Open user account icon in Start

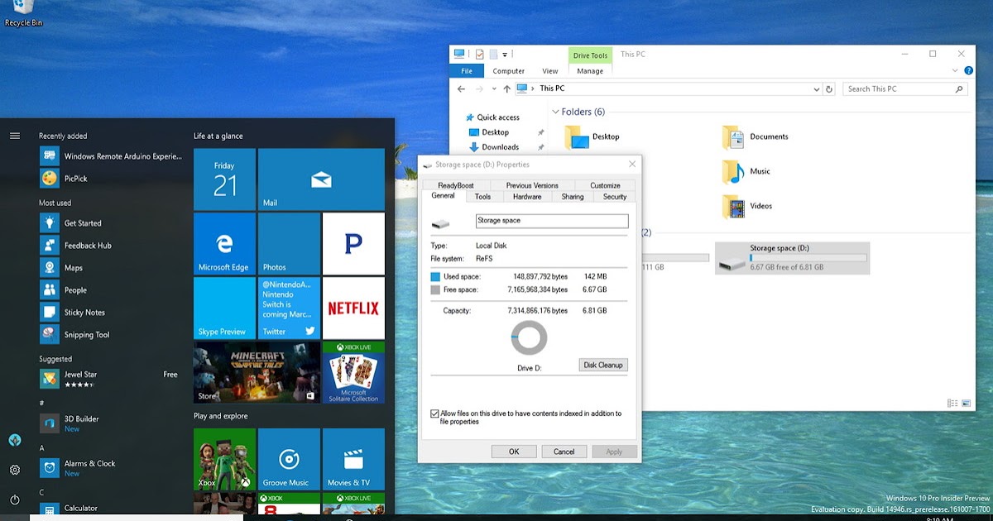[x=15, y=440]
